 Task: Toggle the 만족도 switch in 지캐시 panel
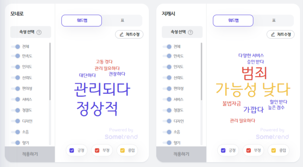pyautogui.click(x=167, y=56)
